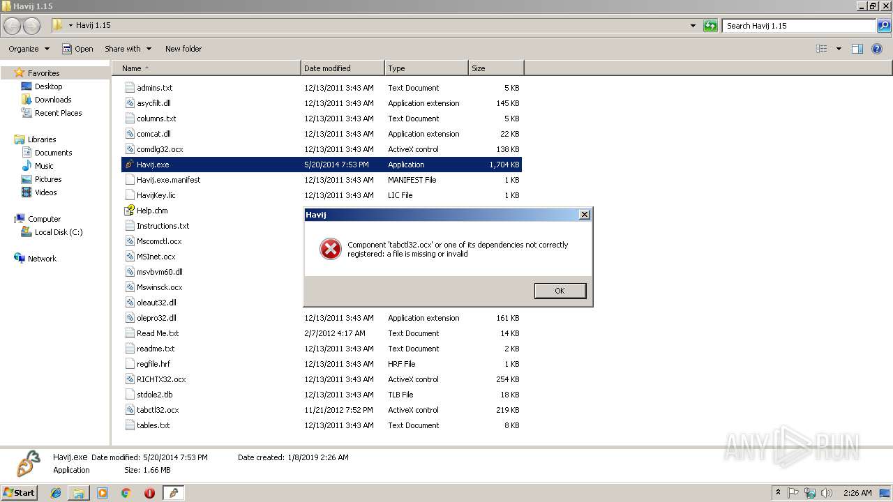Viewport: 893px width, 502px height.
Task: Select the columns.txt file
Action: pos(156,119)
